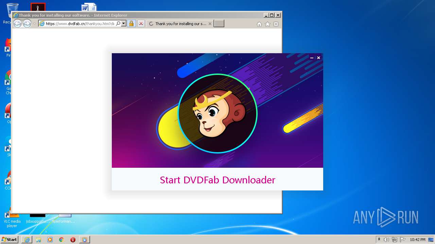Click the dvdfab.cn address bar
The height and width of the screenshot is (244, 435).
(x=80, y=24)
